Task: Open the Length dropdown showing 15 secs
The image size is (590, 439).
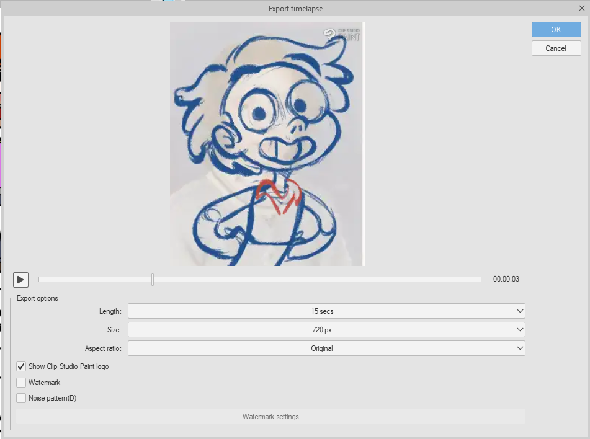Action: pos(326,311)
